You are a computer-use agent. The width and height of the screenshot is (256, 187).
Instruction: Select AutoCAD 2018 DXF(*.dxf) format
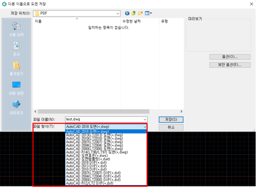click(106, 162)
